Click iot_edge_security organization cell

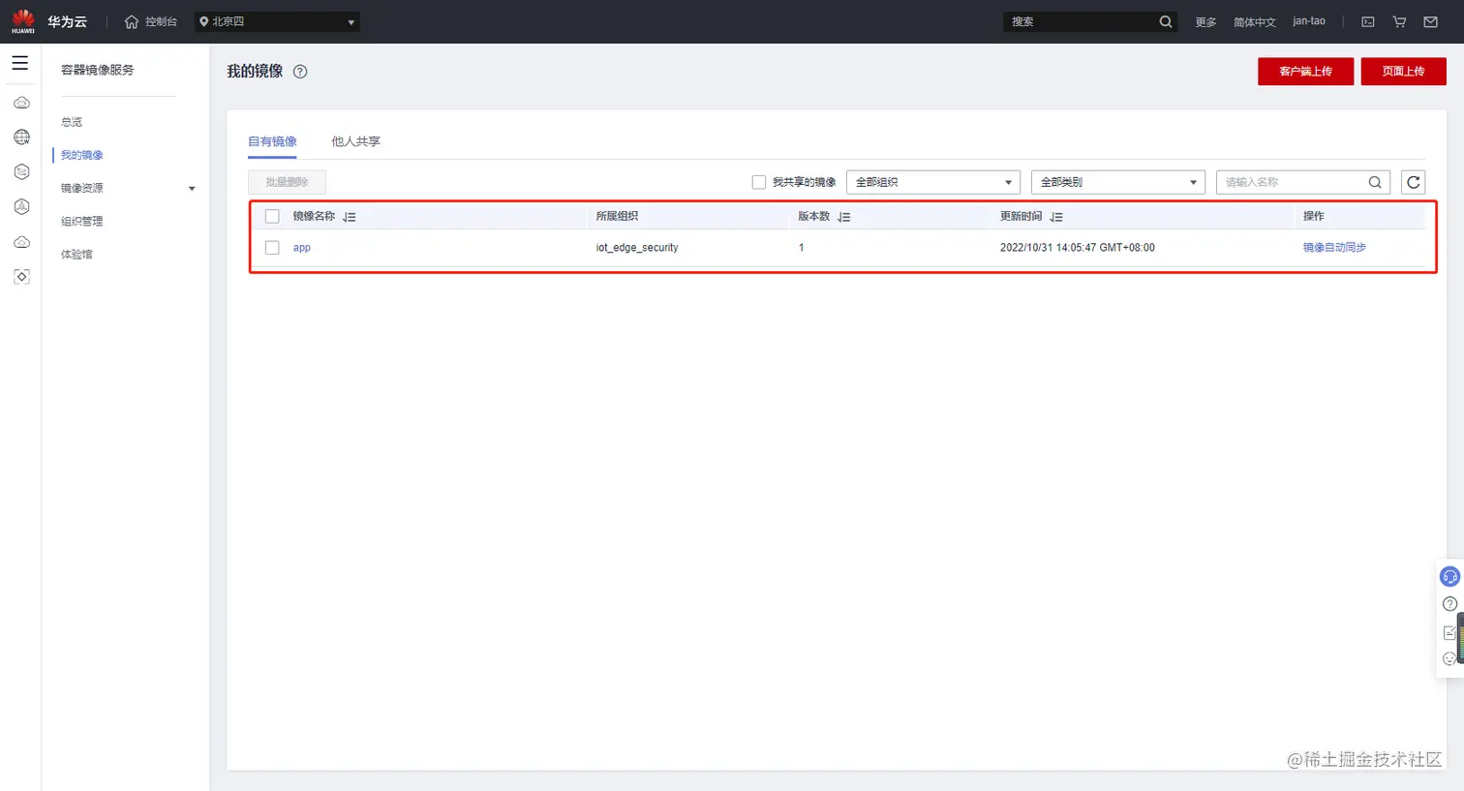click(637, 248)
